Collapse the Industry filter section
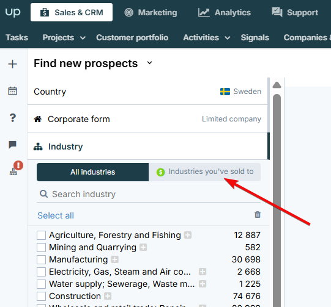331x307 pixels. click(x=147, y=146)
